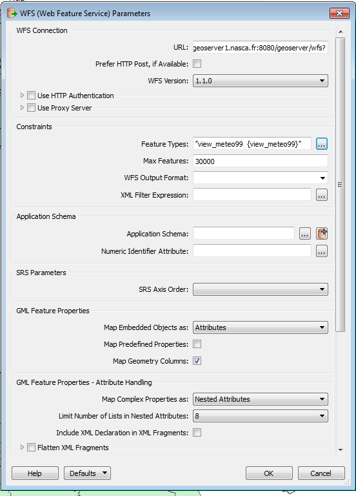Open Feature Types browse ellipsis button
Screen dimensions: 356x496
tap(322, 144)
